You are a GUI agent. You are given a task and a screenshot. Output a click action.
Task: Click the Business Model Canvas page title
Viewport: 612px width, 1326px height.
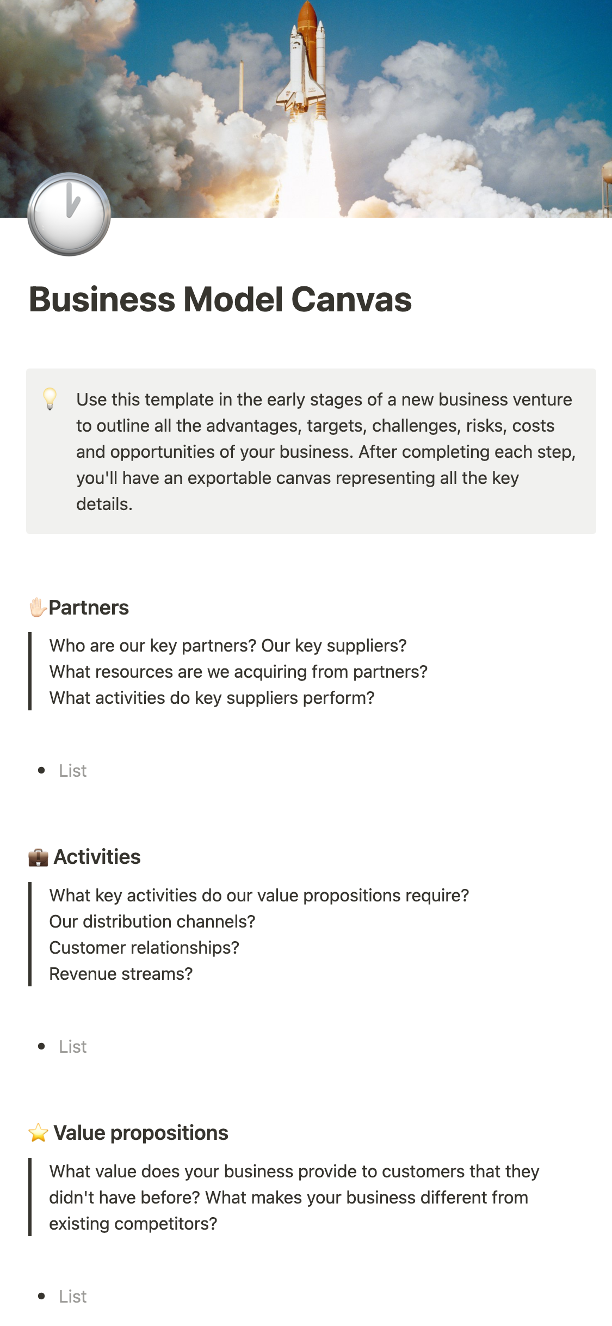pos(220,299)
